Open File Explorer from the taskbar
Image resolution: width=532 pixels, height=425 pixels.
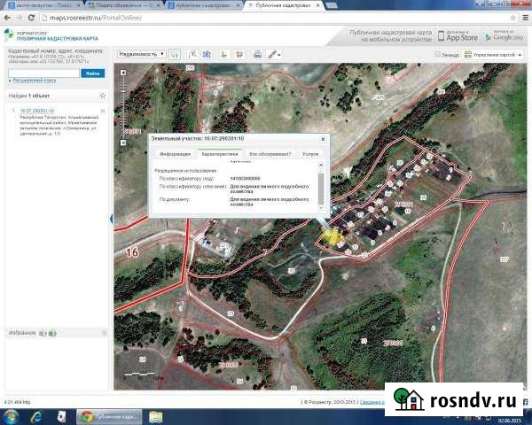coord(155,415)
